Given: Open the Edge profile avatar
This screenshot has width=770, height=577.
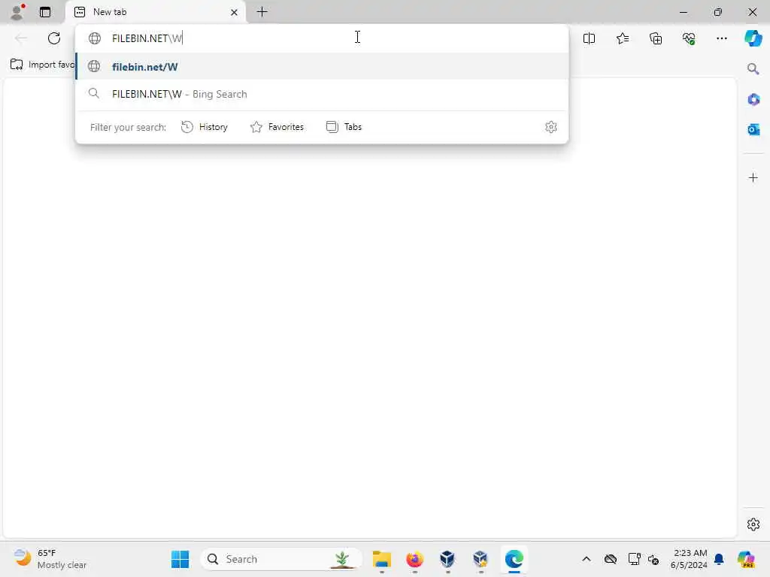Looking at the screenshot, I should pyautogui.click(x=17, y=12).
